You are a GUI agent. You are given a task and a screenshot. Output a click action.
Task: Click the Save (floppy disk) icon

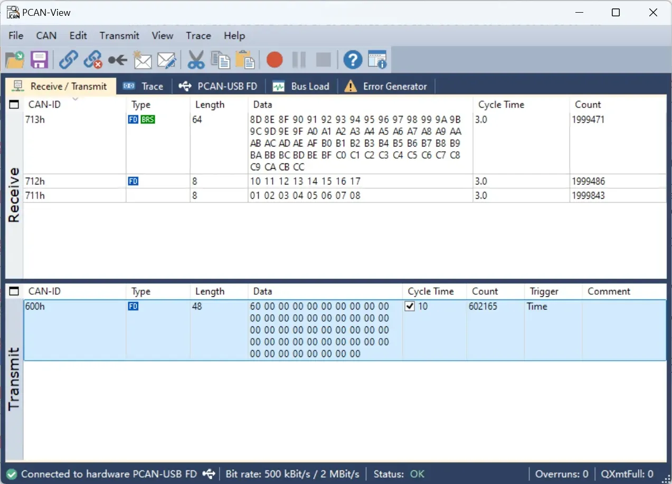(x=40, y=60)
